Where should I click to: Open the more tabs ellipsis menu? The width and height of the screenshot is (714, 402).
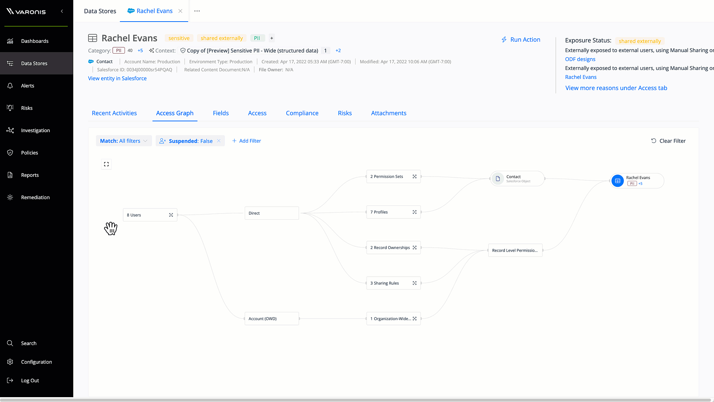(197, 11)
